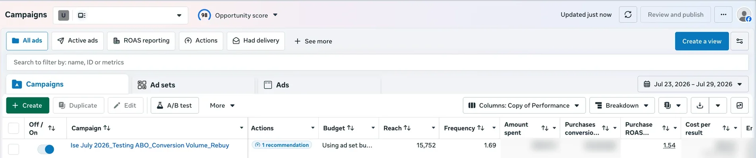Sort by Purchase ROAS arrows

click(x=666, y=128)
